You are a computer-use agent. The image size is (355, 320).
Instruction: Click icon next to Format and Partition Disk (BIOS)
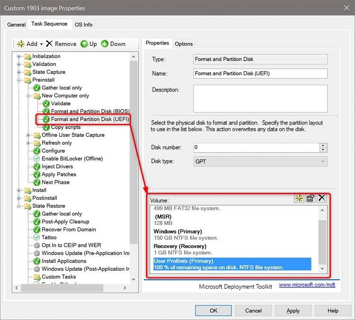[46, 111]
